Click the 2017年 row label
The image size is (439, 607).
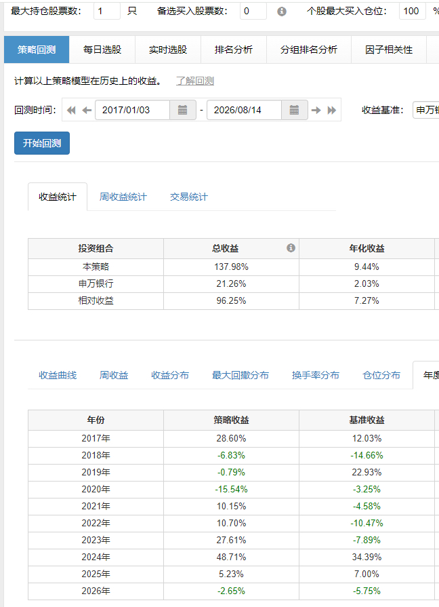click(96, 438)
